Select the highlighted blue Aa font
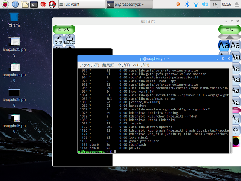This screenshot has height=181, width=241. point(224,45)
